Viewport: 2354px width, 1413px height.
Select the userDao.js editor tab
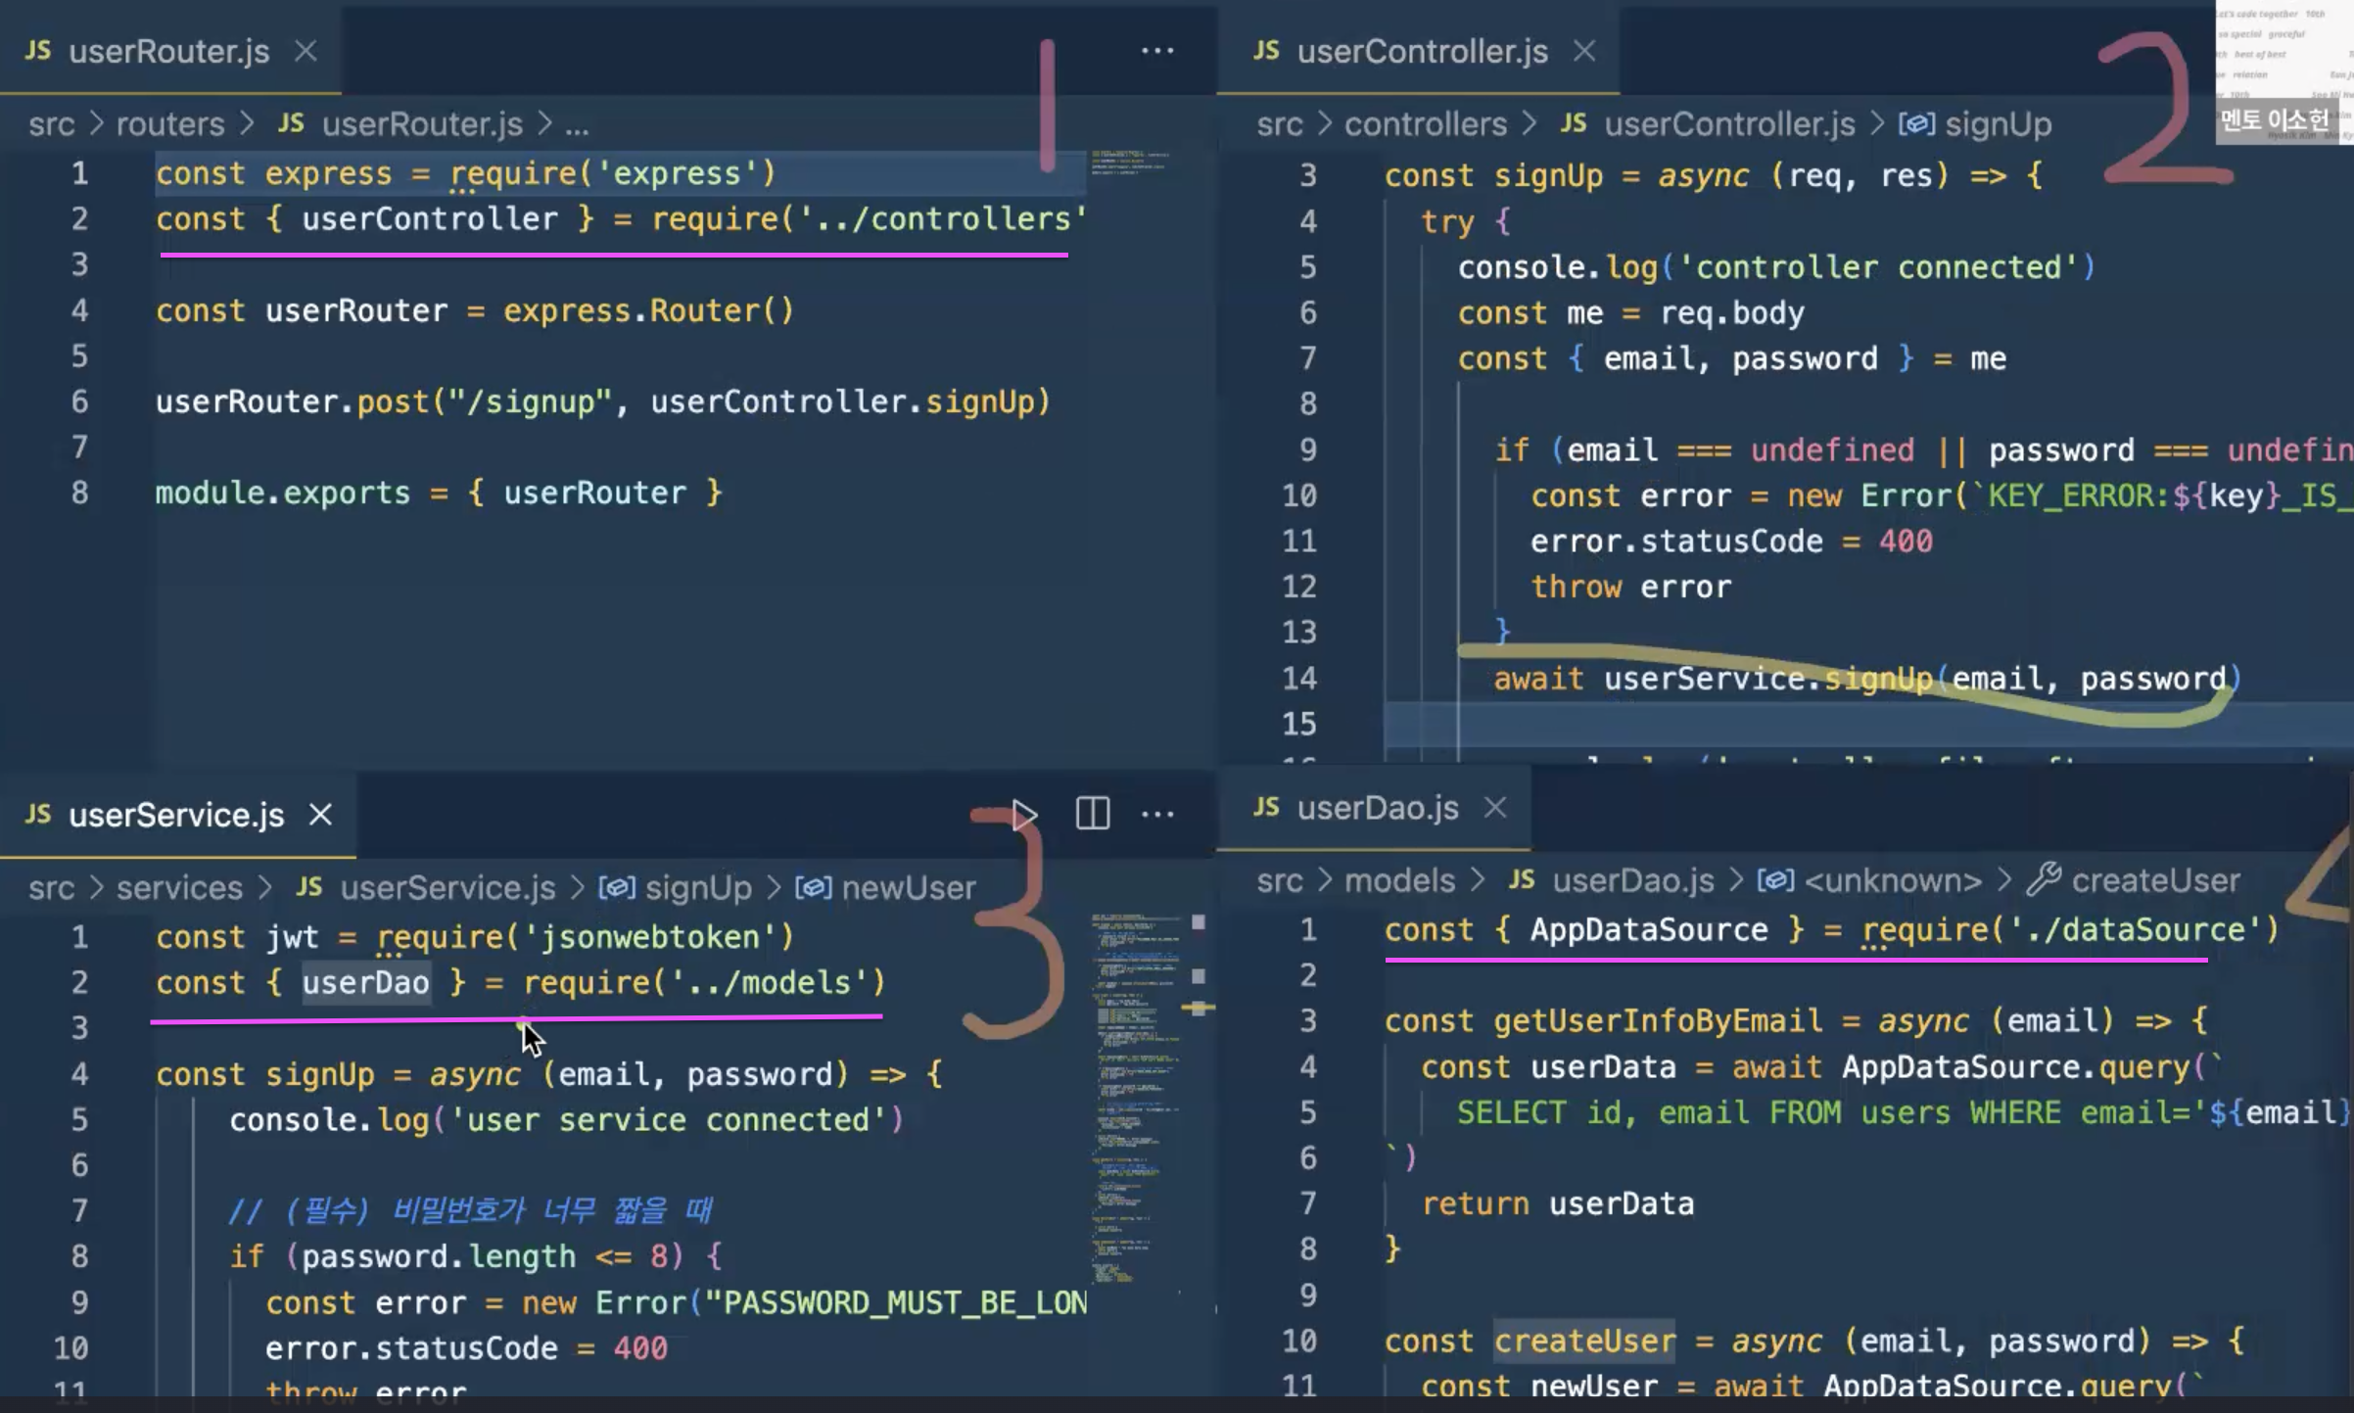coord(1376,808)
